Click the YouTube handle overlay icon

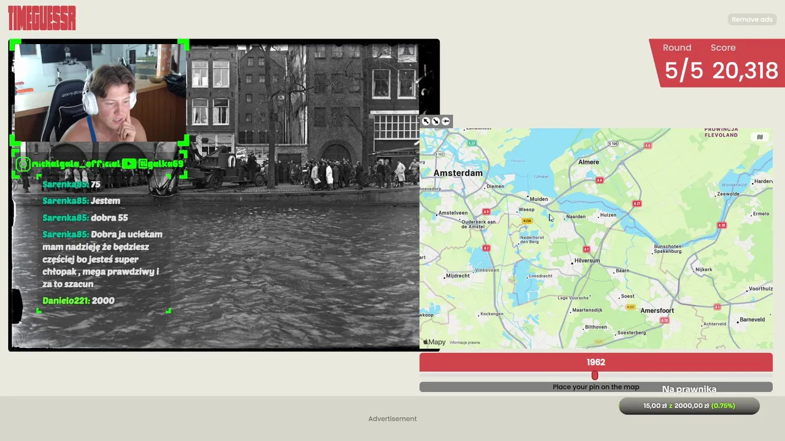click(129, 164)
